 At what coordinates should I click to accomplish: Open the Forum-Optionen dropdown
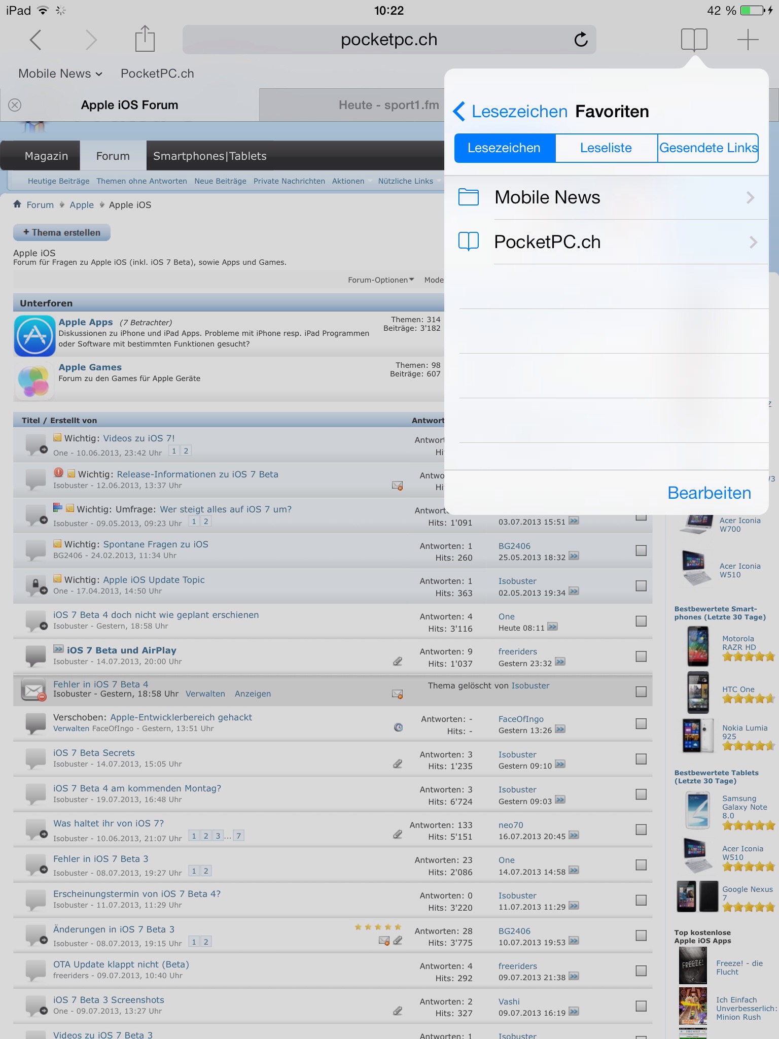click(x=381, y=280)
